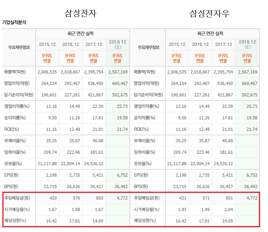Select dividend yield value 1.99
The image size is (268, 232).
pos(205,209)
